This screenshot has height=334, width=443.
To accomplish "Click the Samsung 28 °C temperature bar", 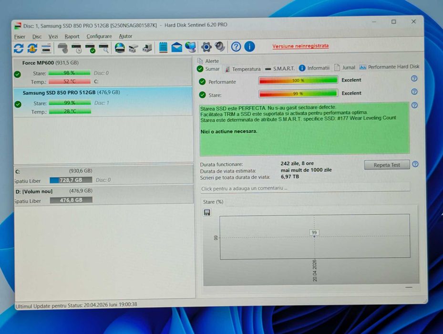I will pyautogui.click(x=70, y=112).
